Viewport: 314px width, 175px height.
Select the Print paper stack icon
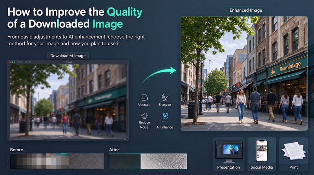[294, 151]
